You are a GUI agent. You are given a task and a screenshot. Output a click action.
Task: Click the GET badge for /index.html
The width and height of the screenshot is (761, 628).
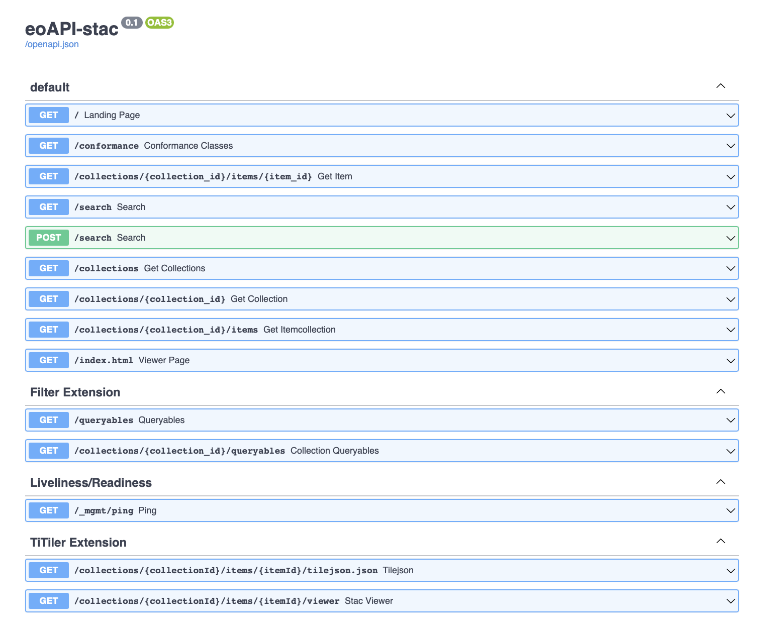coord(49,360)
